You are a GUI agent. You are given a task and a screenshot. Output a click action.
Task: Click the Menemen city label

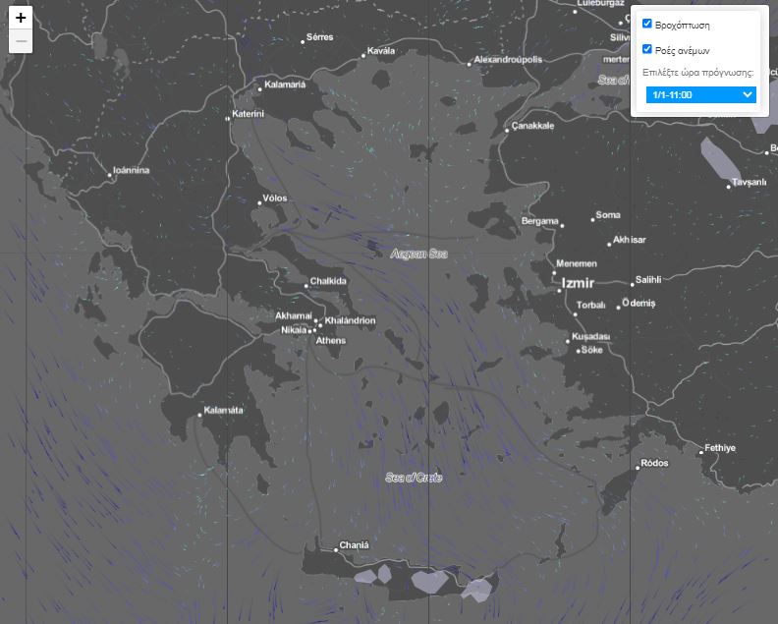coord(577,263)
